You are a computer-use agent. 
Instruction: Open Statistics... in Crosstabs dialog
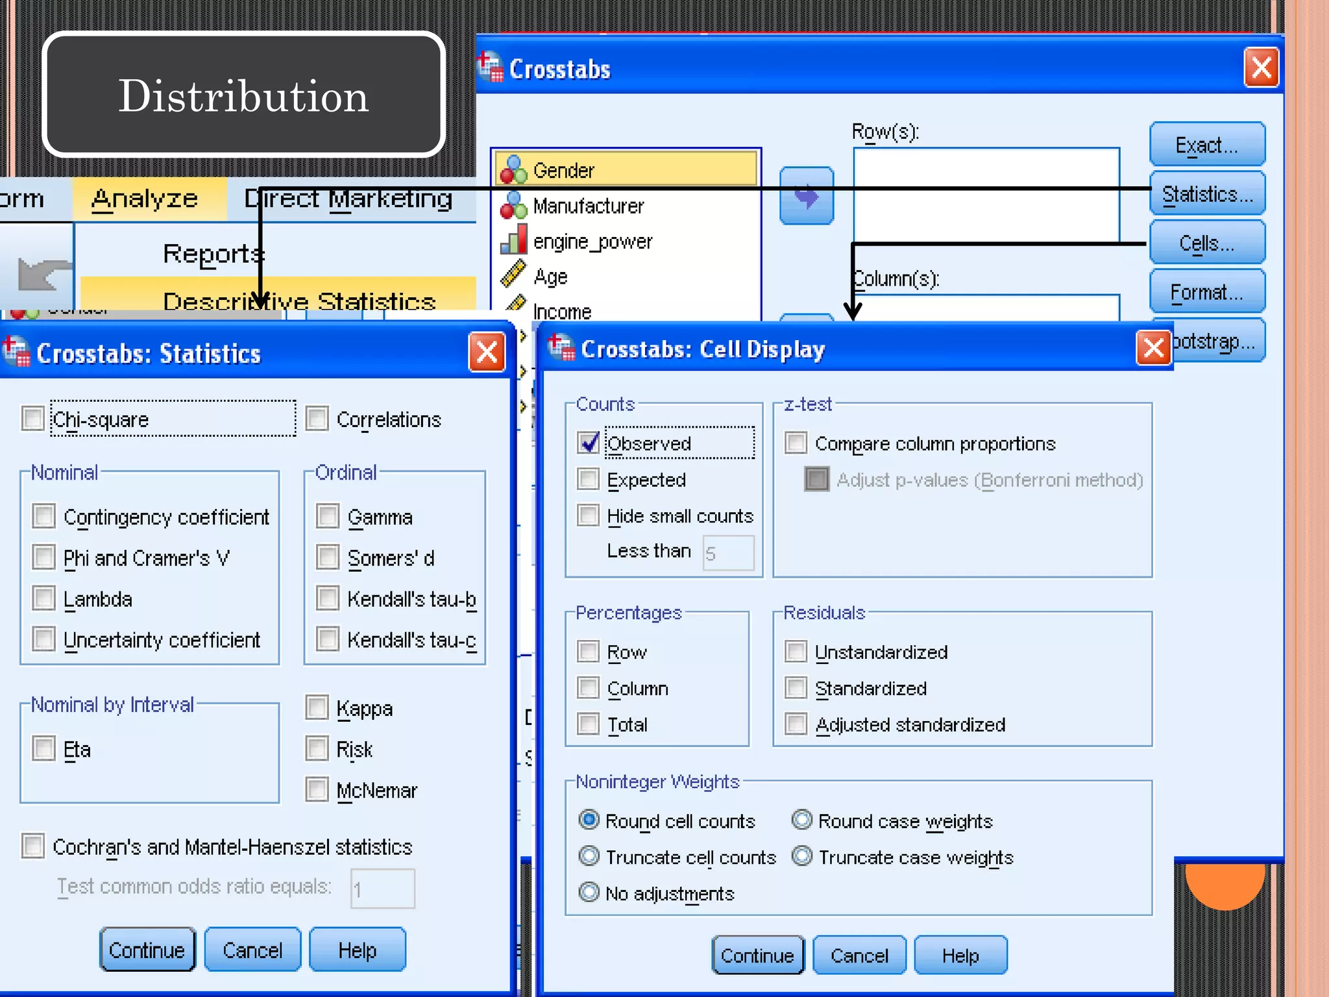pyautogui.click(x=1207, y=193)
